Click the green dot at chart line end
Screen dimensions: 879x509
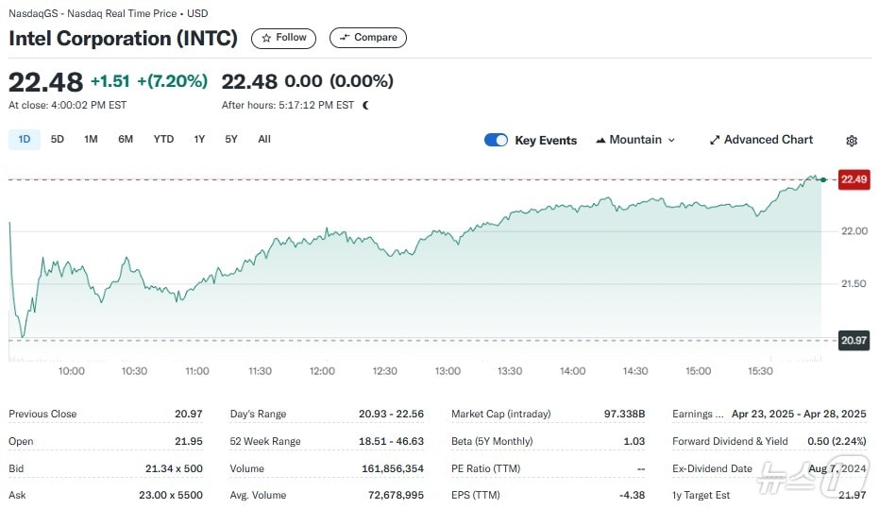(x=823, y=179)
